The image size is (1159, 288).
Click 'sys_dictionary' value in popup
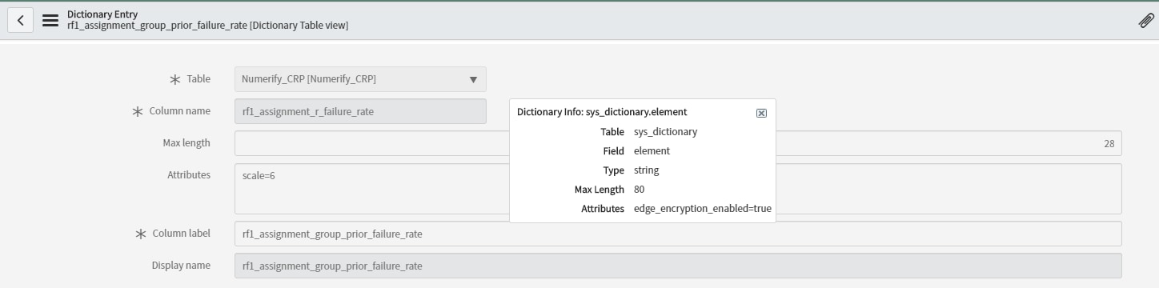click(665, 132)
